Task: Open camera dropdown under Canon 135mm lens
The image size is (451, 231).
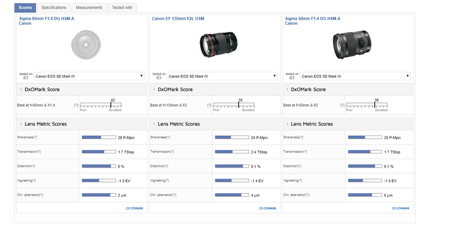Action: click(222, 76)
